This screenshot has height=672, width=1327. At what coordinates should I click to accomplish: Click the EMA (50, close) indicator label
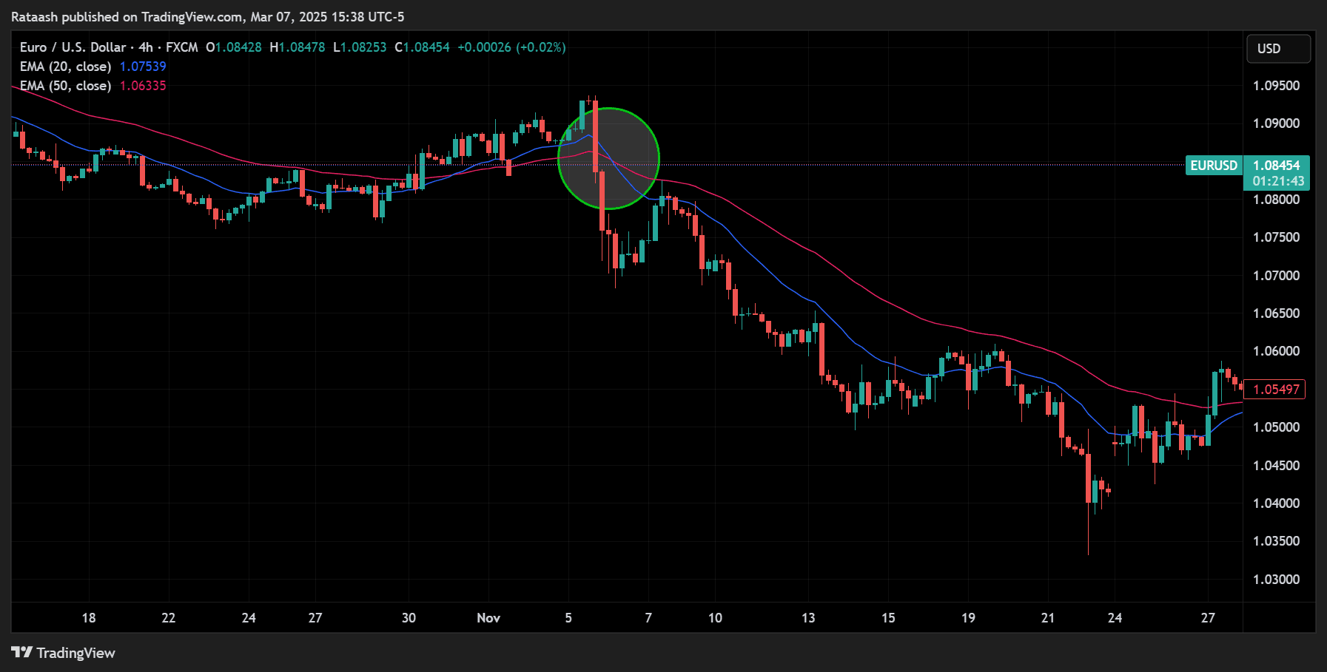[65, 85]
